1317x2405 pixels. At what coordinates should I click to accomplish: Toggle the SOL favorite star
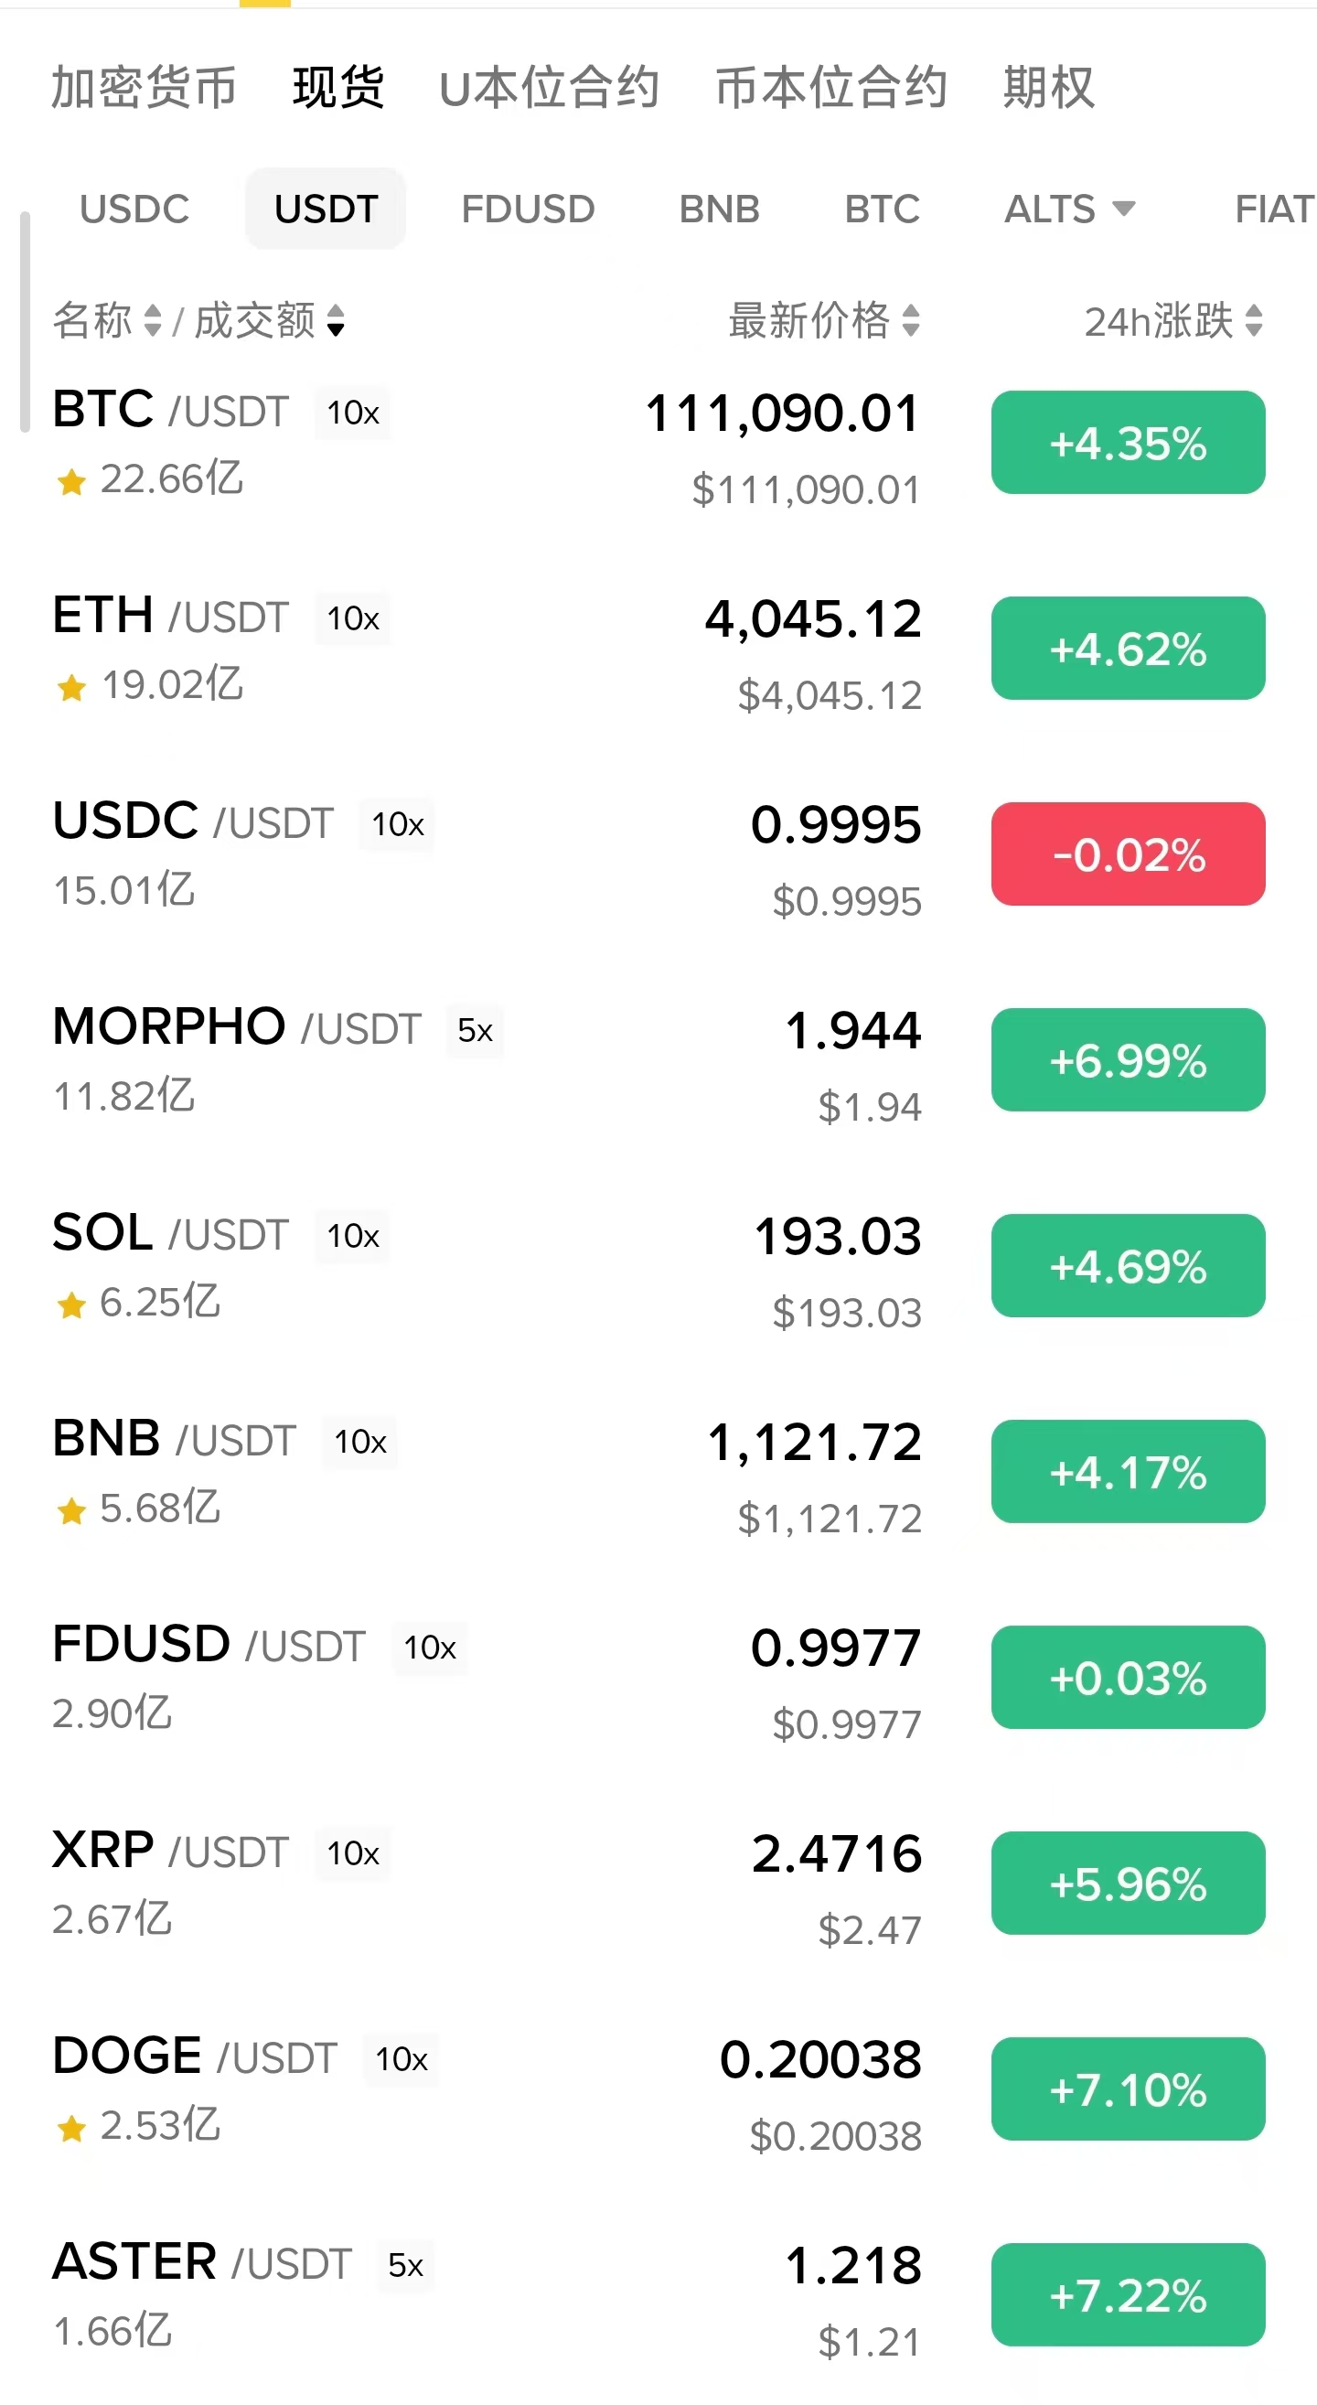coord(71,1304)
